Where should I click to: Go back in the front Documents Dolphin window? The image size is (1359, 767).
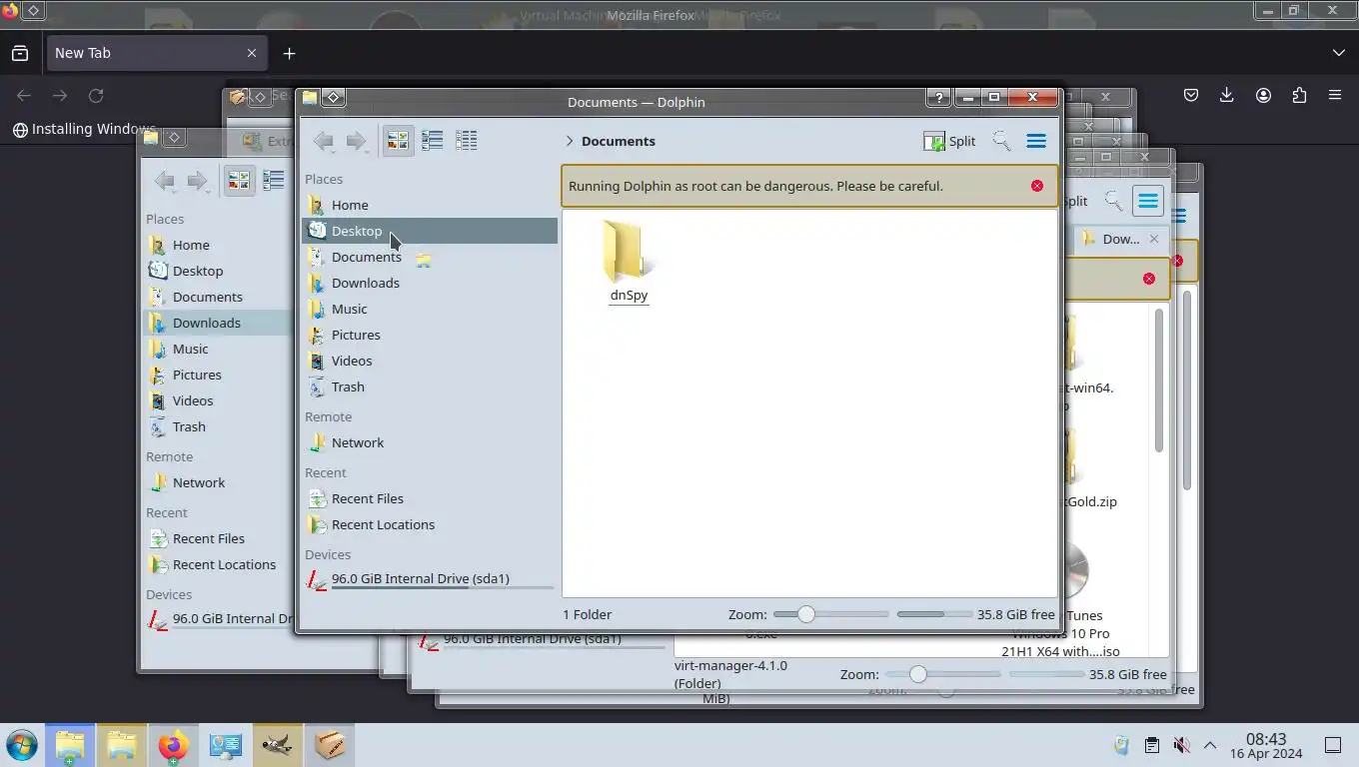[x=323, y=141]
